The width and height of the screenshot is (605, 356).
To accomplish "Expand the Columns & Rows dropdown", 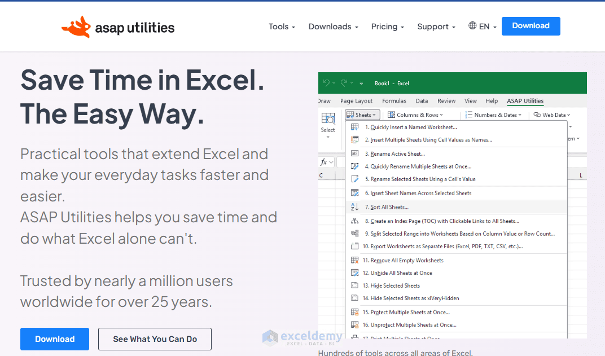I will point(415,115).
